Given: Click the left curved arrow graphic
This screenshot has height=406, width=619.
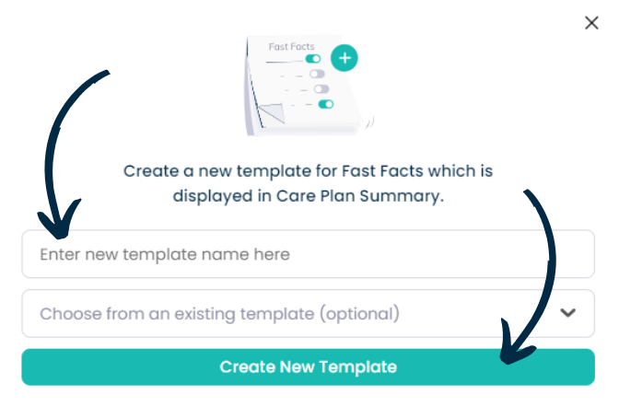Looking at the screenshot, I should (67, 155).
